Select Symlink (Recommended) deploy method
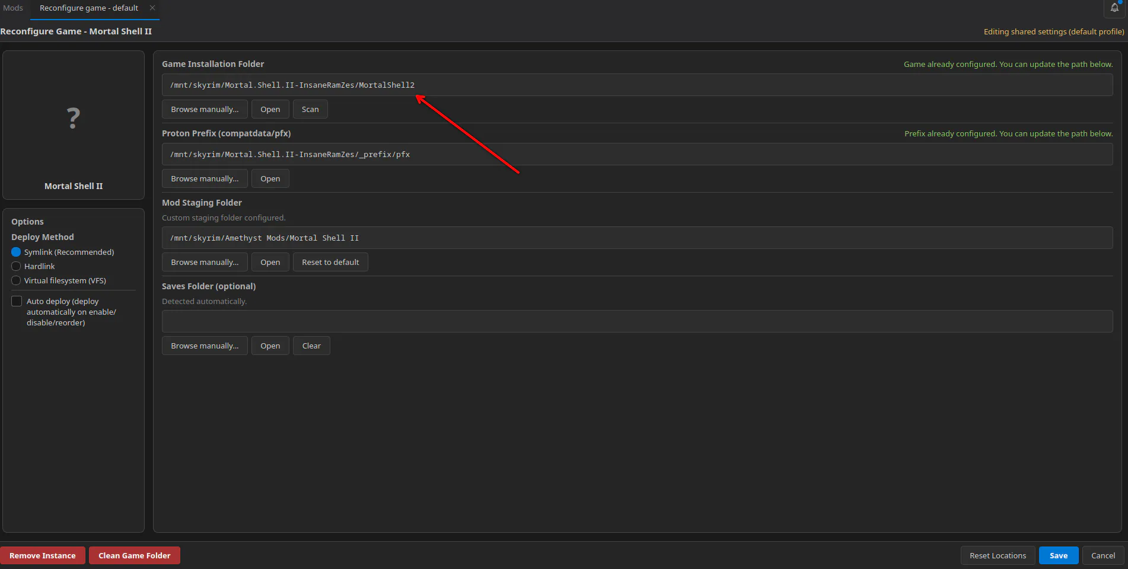 [16, 252]
